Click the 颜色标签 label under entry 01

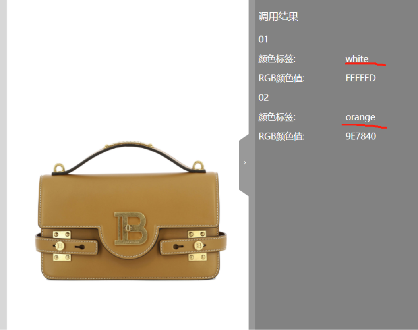(277, 59)
